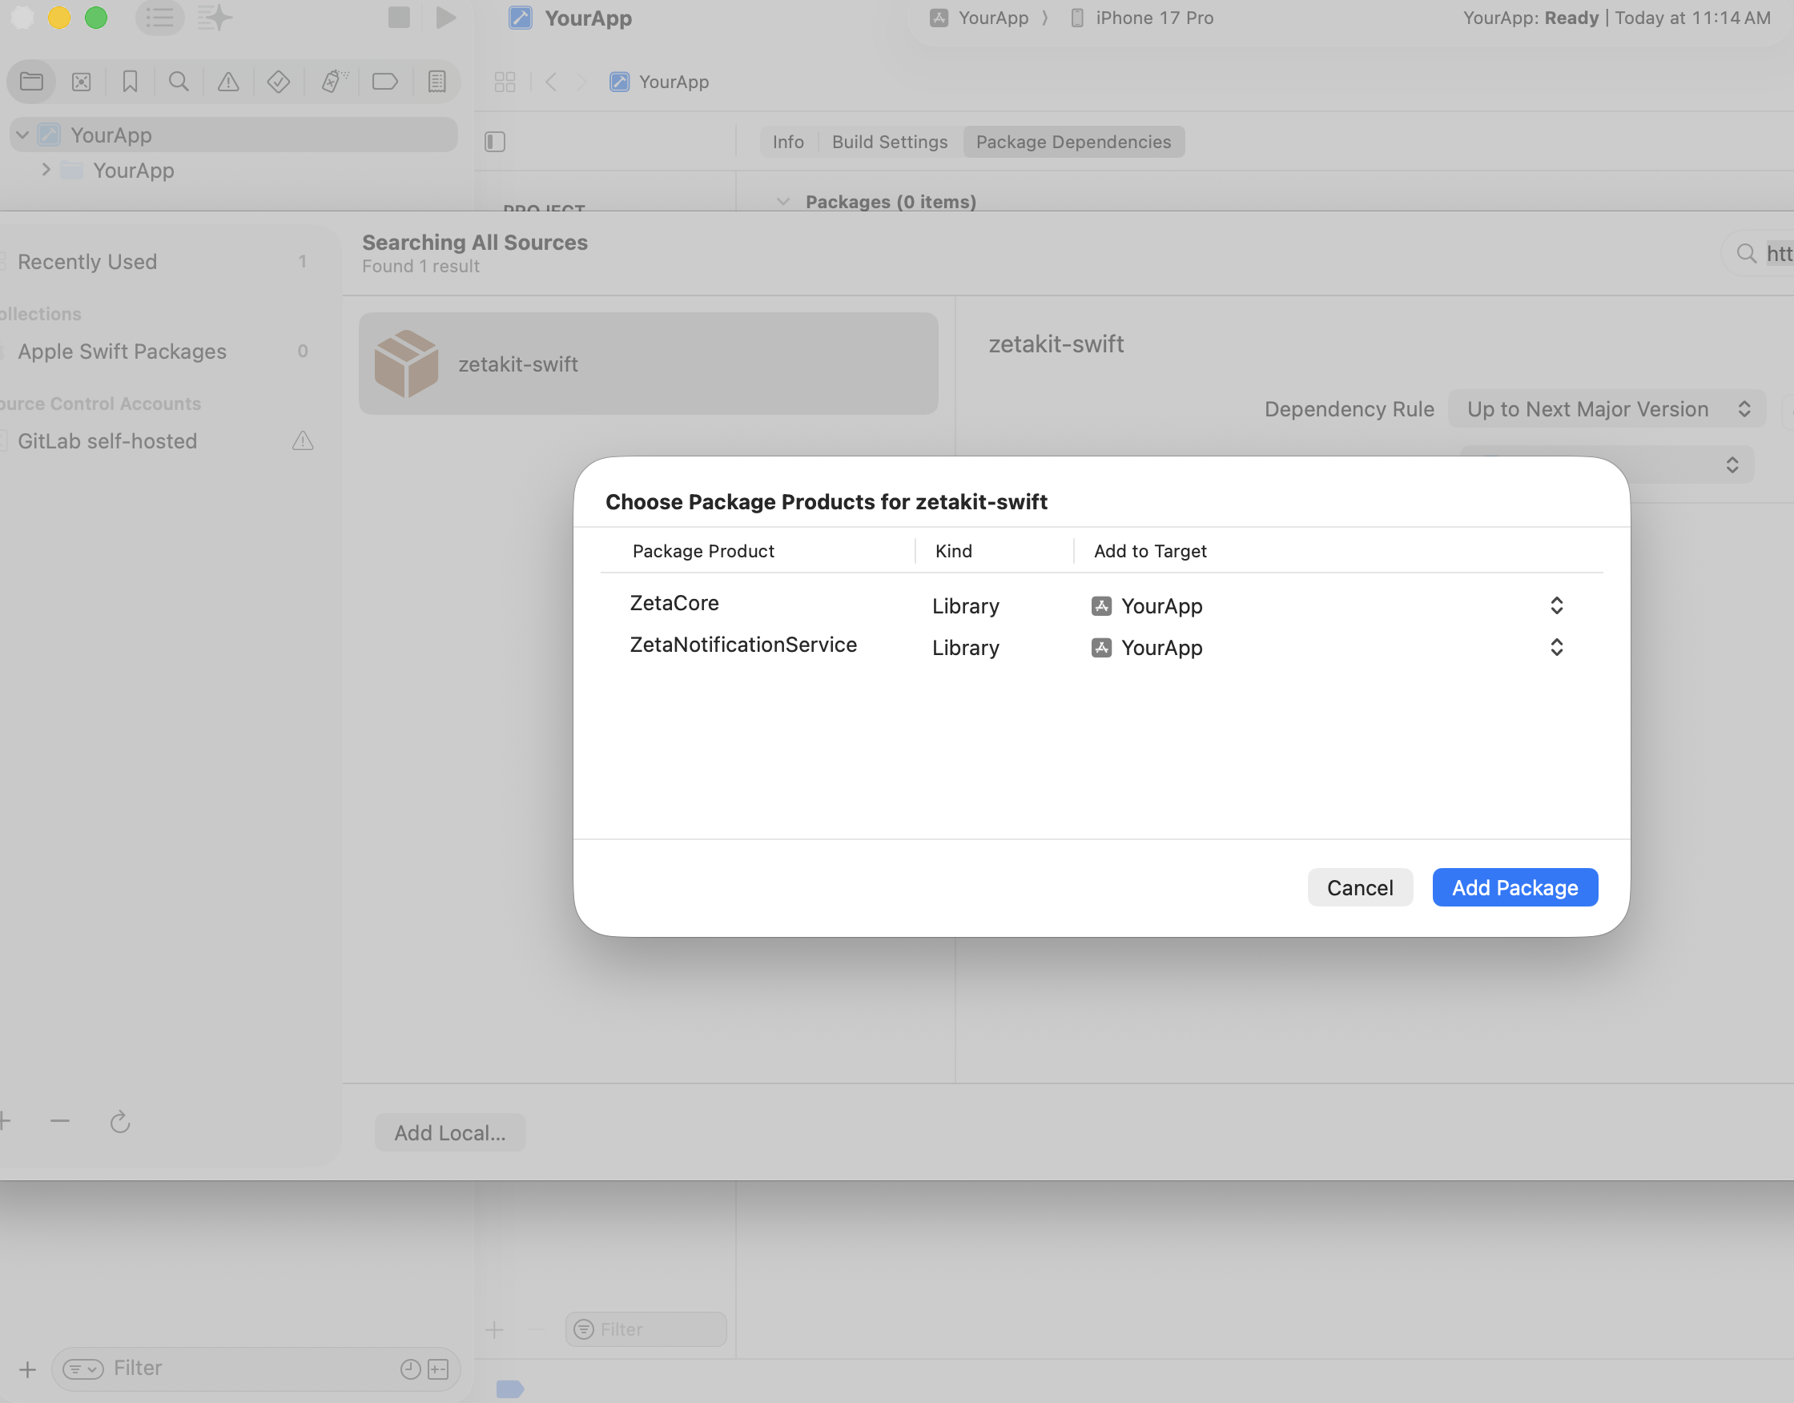The height and width of the screenshot is (1403, 1794).
Task: Click the Add Package button
Action: [x=1514, y=887]
